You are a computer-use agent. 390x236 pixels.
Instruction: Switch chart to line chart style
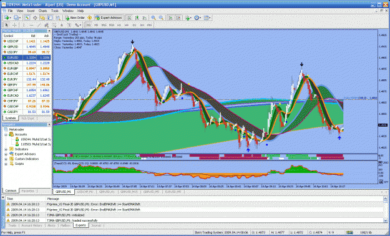[145, 17]
